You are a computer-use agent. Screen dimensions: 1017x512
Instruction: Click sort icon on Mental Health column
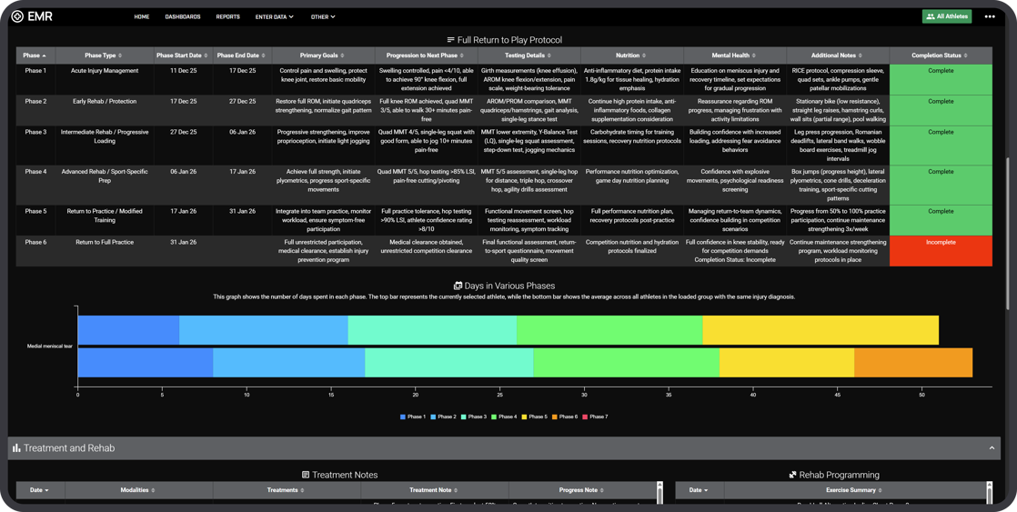(754, 55)
